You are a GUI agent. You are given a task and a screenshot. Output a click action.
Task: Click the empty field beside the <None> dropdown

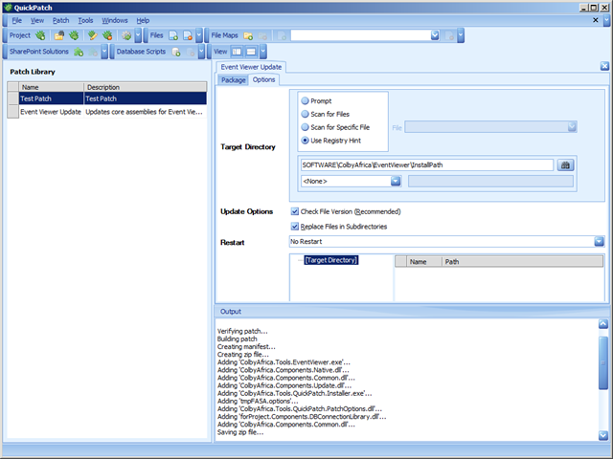[x=490, y=181]
